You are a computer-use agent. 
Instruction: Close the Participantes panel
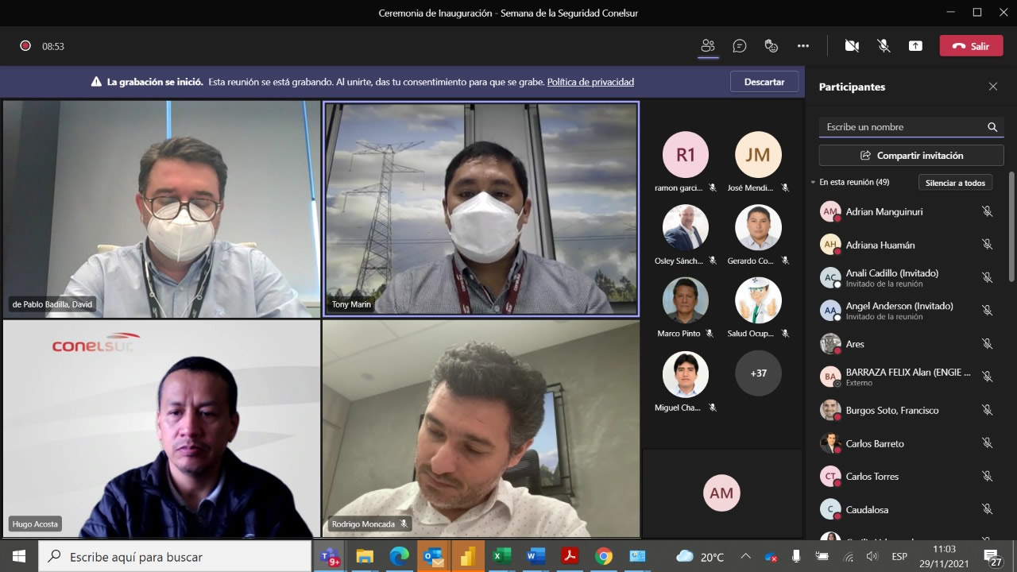pos(992,87)
